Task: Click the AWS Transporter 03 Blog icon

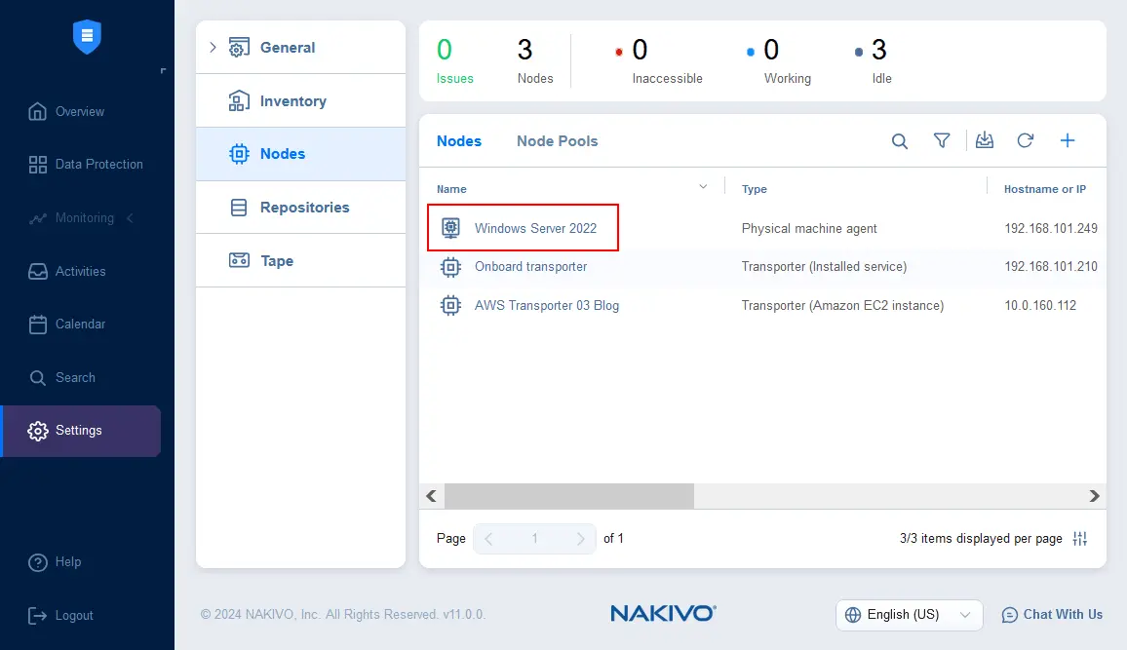Action: pyautogui.click(x=450, y=305)
